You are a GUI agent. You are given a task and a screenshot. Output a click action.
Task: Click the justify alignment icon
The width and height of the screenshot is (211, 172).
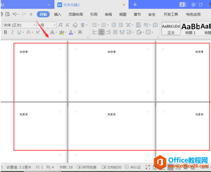point(115,32)
